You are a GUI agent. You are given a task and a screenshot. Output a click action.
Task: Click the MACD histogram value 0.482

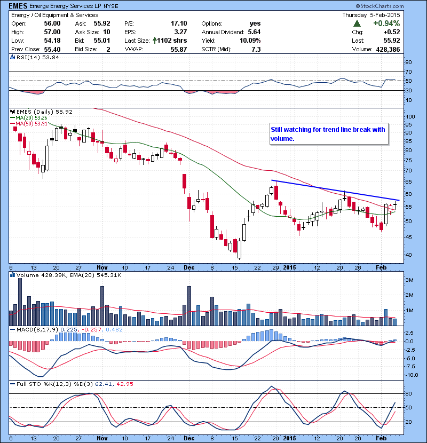[114, 329]
